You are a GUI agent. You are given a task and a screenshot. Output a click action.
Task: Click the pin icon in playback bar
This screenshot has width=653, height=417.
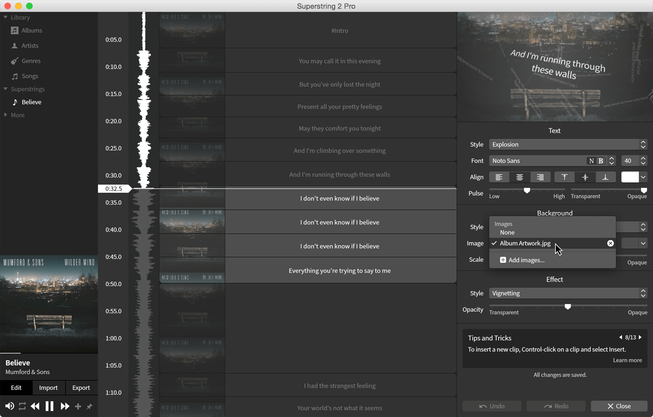[89, 406]
